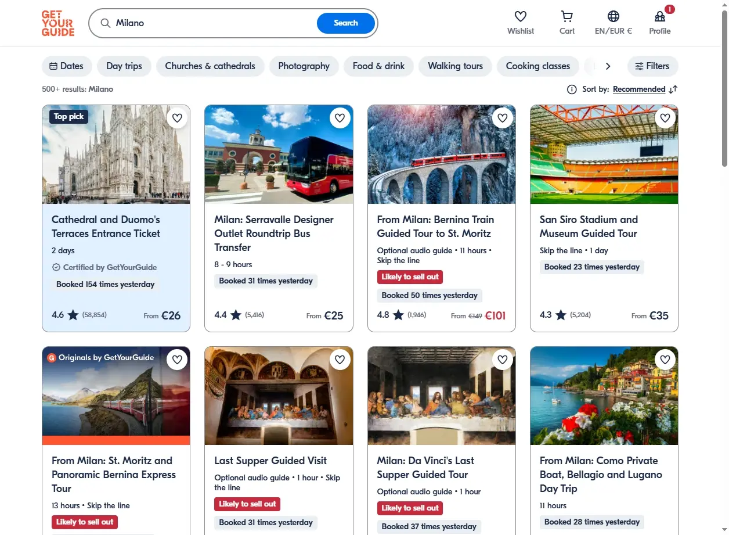Click the snowy viaduct train photo thumbnail

[442, 155]
